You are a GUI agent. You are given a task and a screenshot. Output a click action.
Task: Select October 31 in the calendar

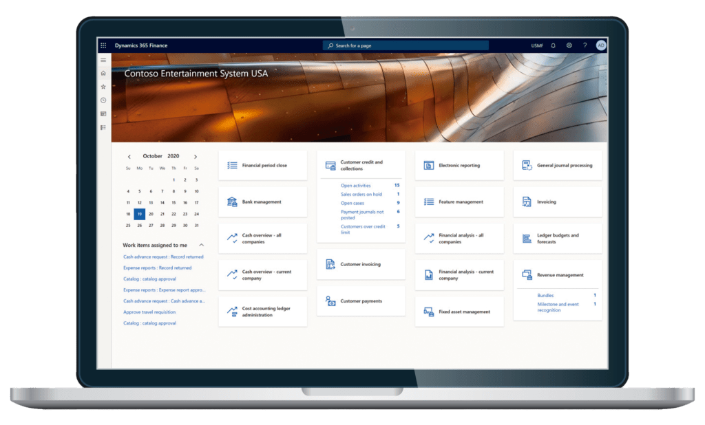click(x=196, y=226)
